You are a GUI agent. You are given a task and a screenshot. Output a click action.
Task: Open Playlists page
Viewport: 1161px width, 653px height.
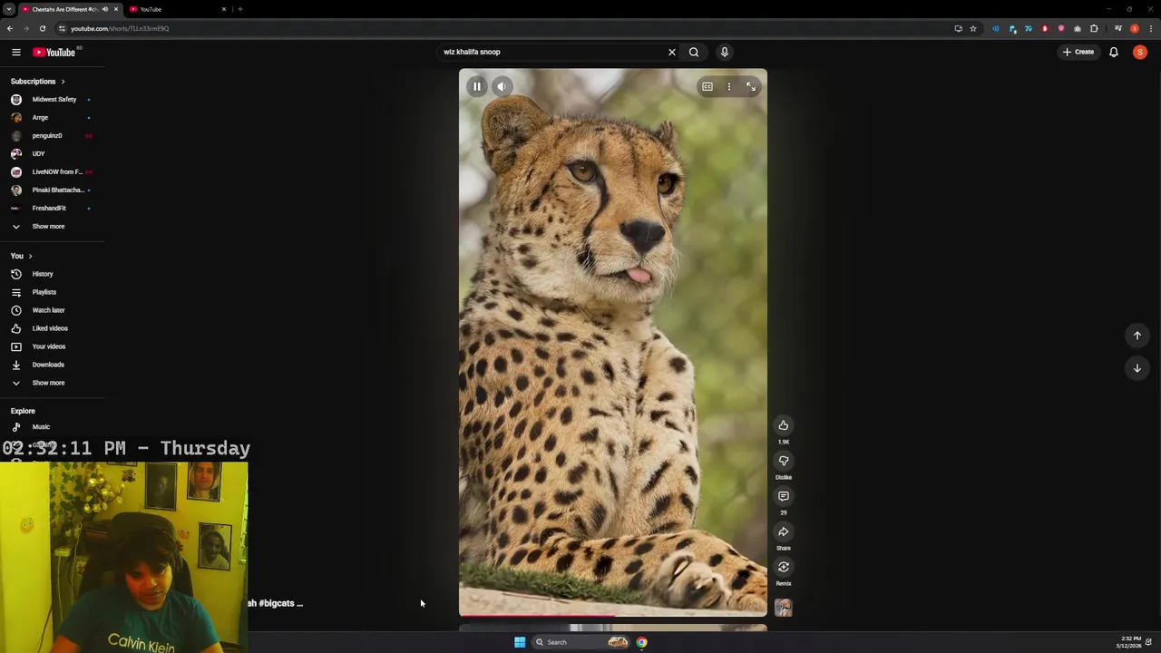[44, 292]
